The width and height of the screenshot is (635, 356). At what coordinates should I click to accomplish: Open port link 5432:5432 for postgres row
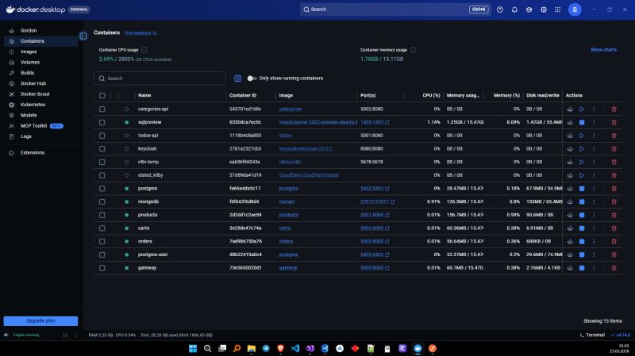click(375, 189)
